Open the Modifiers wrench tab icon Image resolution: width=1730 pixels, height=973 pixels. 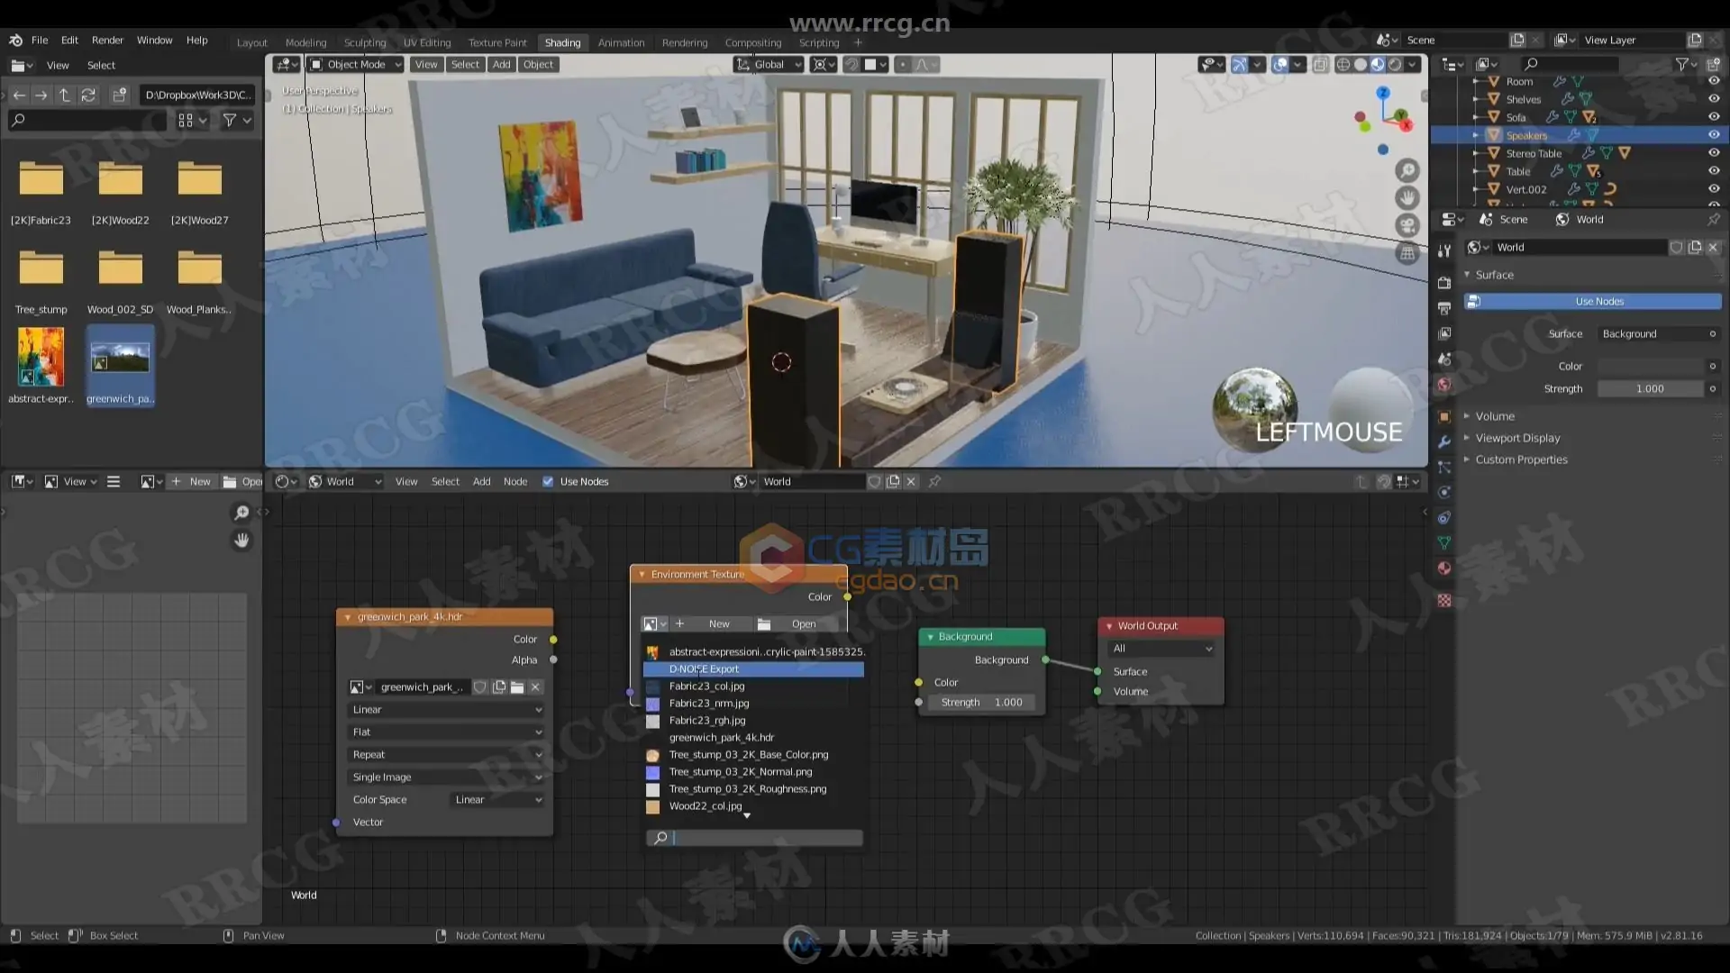pyautogui.click(x=1444, y=441)
